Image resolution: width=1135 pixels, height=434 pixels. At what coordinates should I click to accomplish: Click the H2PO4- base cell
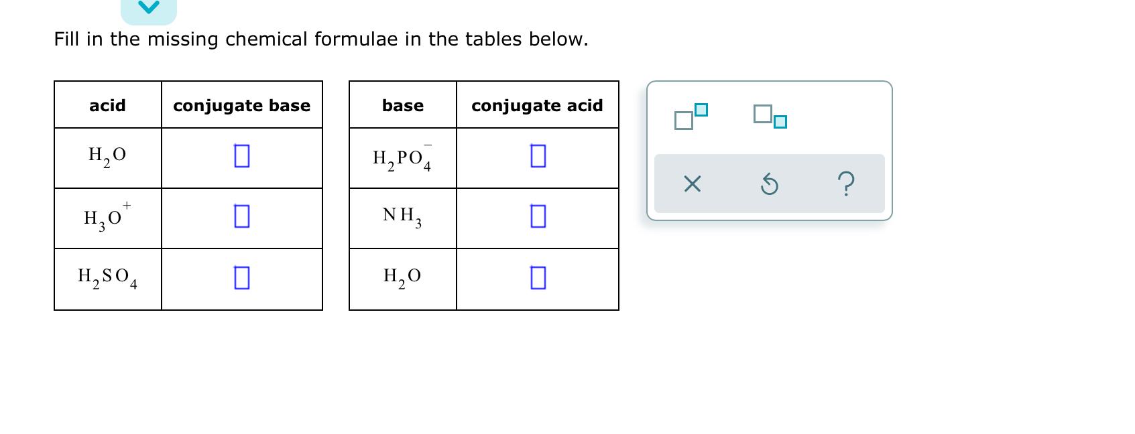pos(403,158)
